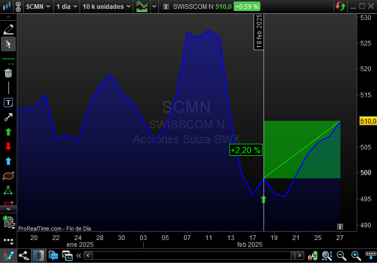Open the chart windows icon
377x263 pixels.
coord(67,256)
